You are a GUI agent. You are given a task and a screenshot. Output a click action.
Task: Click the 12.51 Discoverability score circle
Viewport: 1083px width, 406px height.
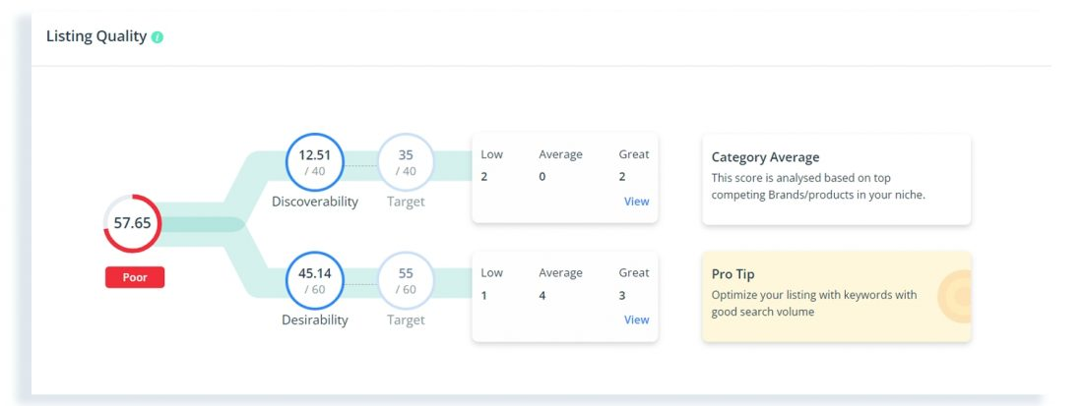point(315,162)
